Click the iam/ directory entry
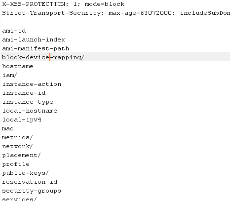The height and width of the screenshot is (201, 230). [x=10, y=75]
